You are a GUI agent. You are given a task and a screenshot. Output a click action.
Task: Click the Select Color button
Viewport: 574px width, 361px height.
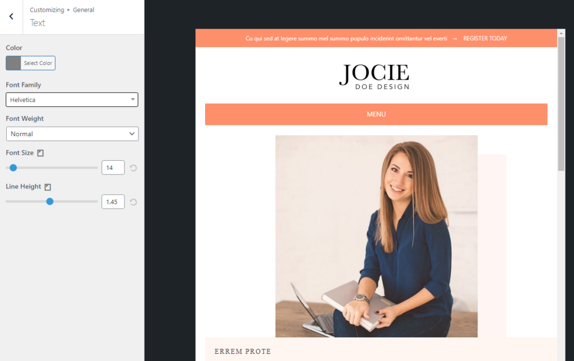37,63
